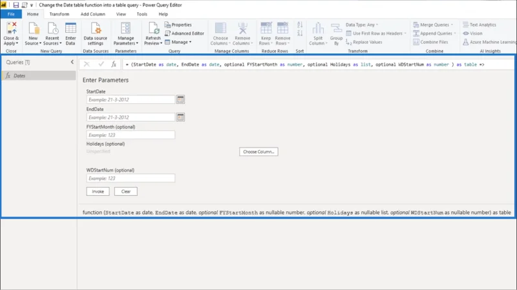The image size is (517, 290).
Task: Open the Add Column tab
Action: (93, 14)
